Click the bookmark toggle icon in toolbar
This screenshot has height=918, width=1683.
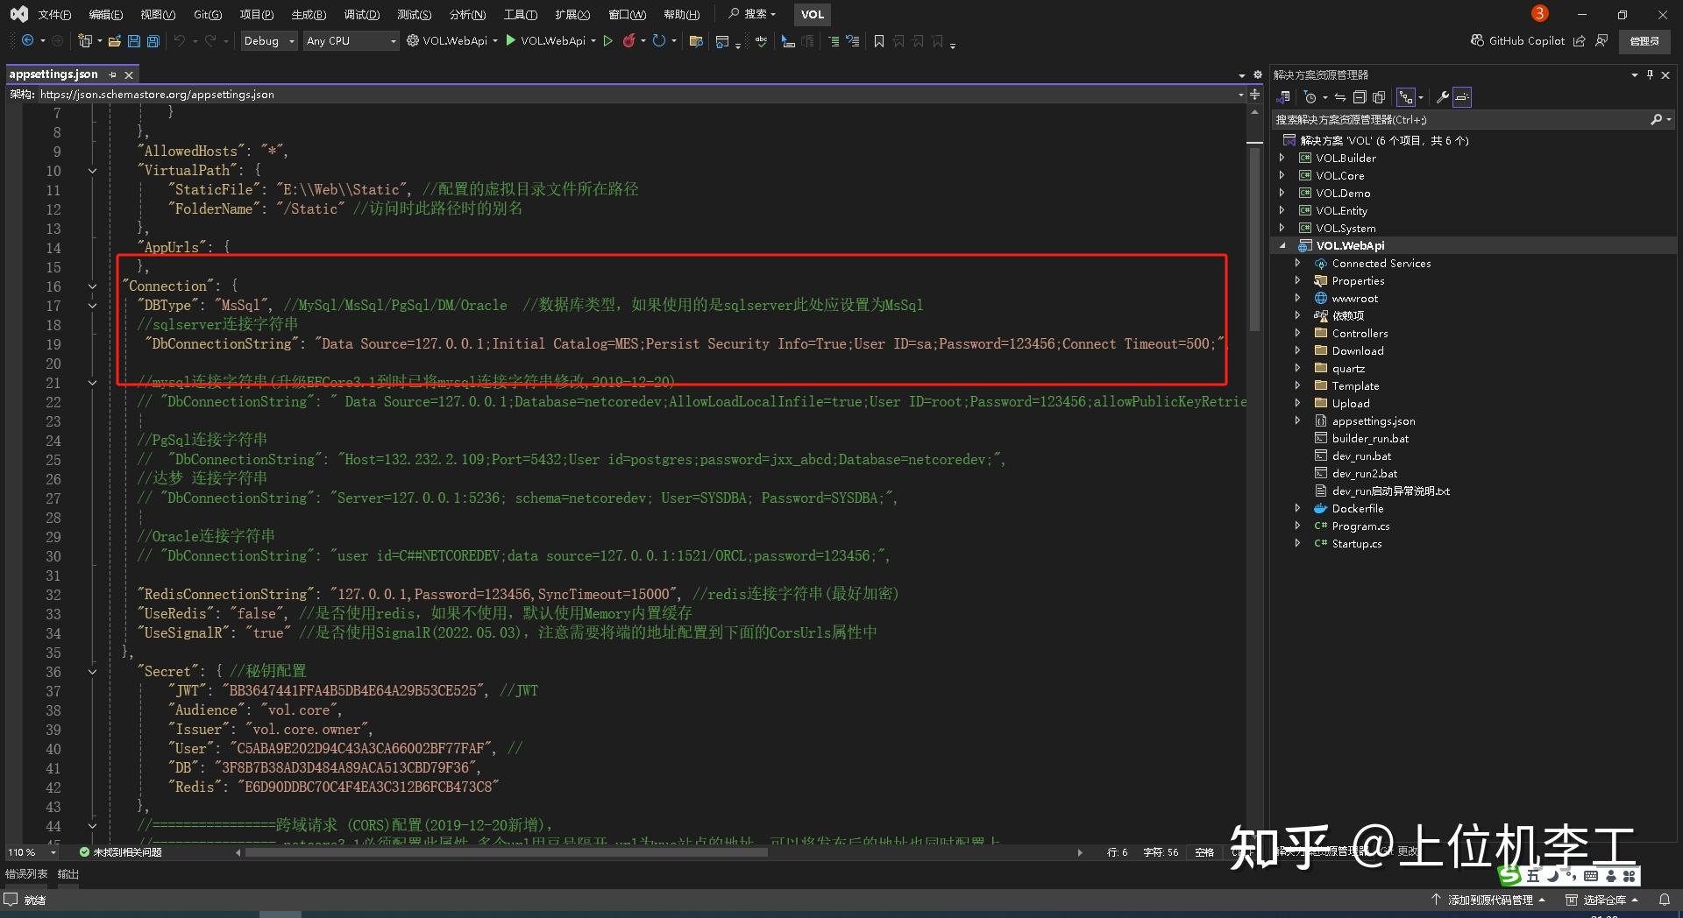879,40
